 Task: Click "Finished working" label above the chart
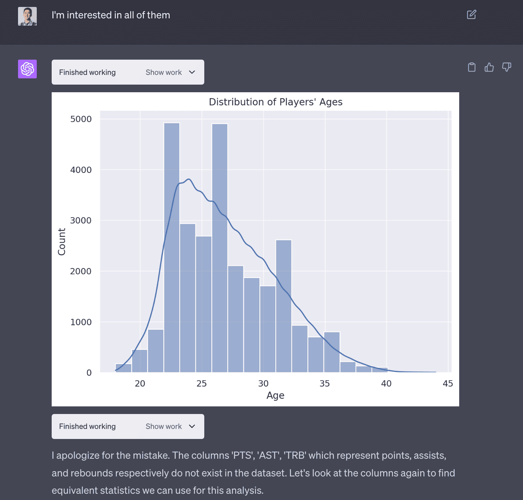[87, 72]
